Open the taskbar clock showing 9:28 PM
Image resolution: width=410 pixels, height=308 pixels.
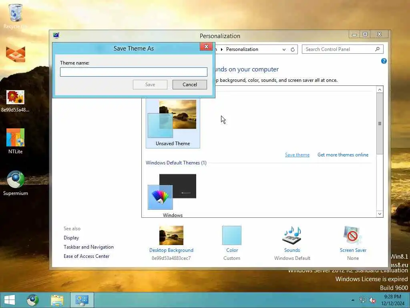click(x=393, y=300)
